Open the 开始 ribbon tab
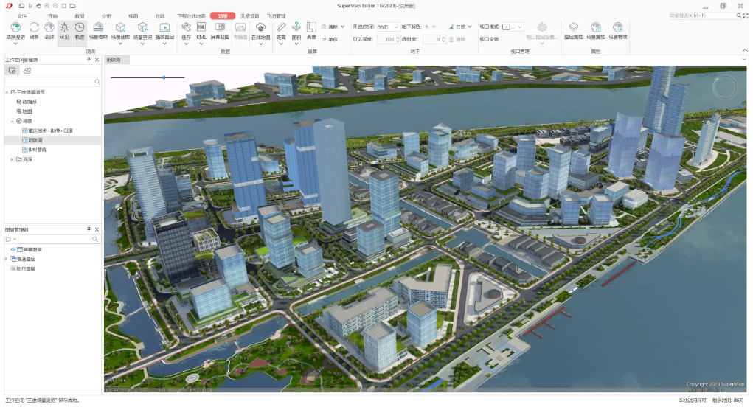 pos(53,15)
